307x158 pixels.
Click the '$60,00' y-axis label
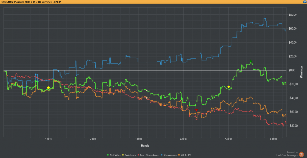pos(293,29)
